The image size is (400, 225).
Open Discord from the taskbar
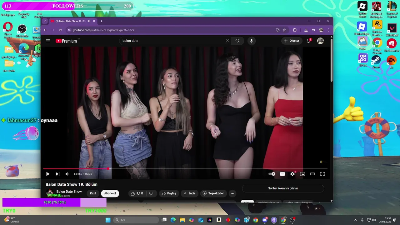(x=265, y=220)
